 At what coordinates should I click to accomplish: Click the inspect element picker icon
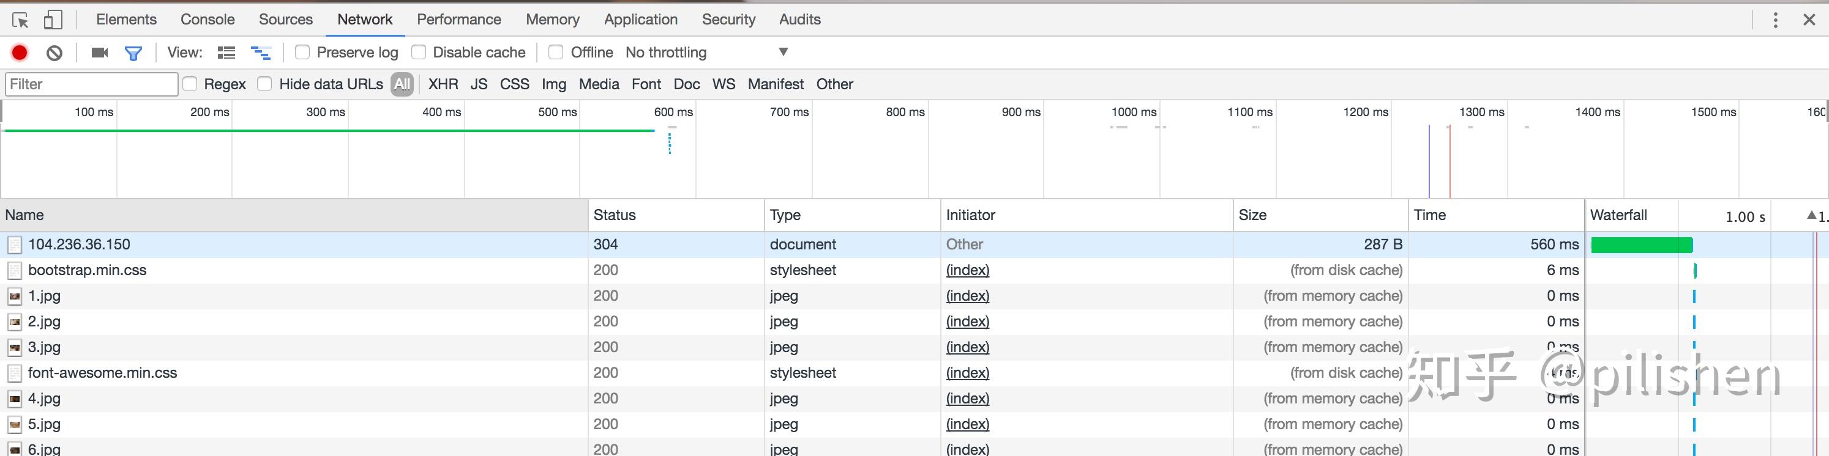coord(21,20)
